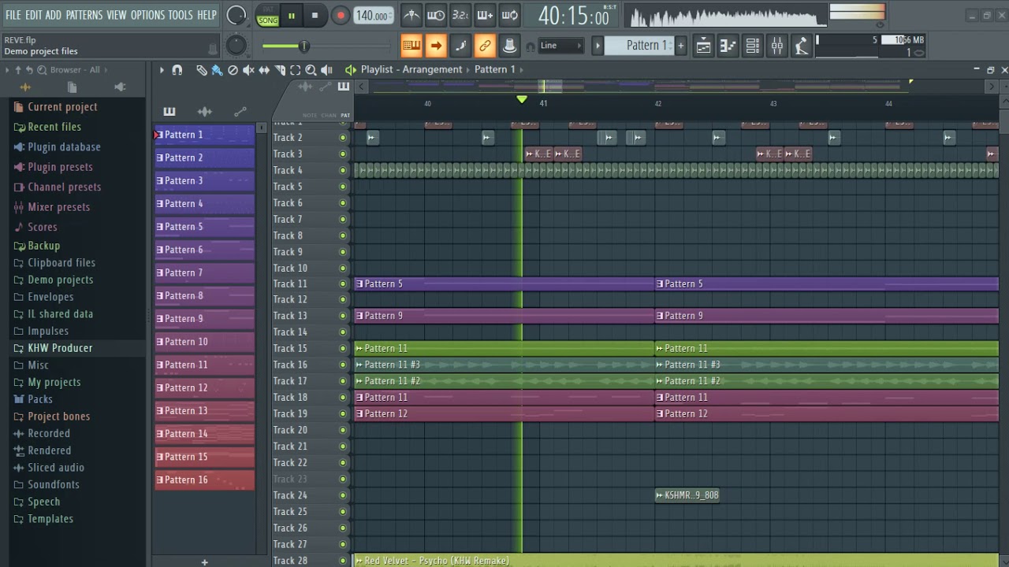Toggle the magnet snap icon in Playlist
This screenshot has height=567, width=1009.
click(177, 70)
